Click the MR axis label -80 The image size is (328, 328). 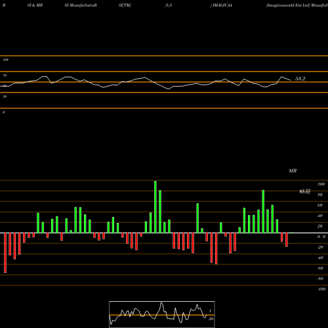coord(320,279)
